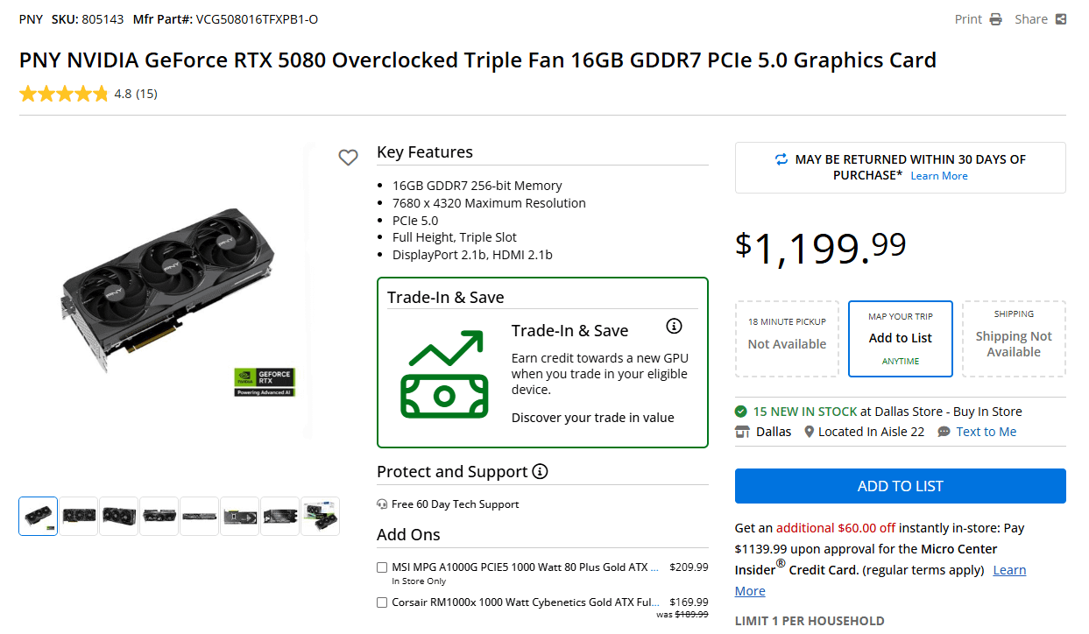The width and height of the screenshot is (1089, 634).
Task: Click the aisle location pin icon
Action: [810, 432]
